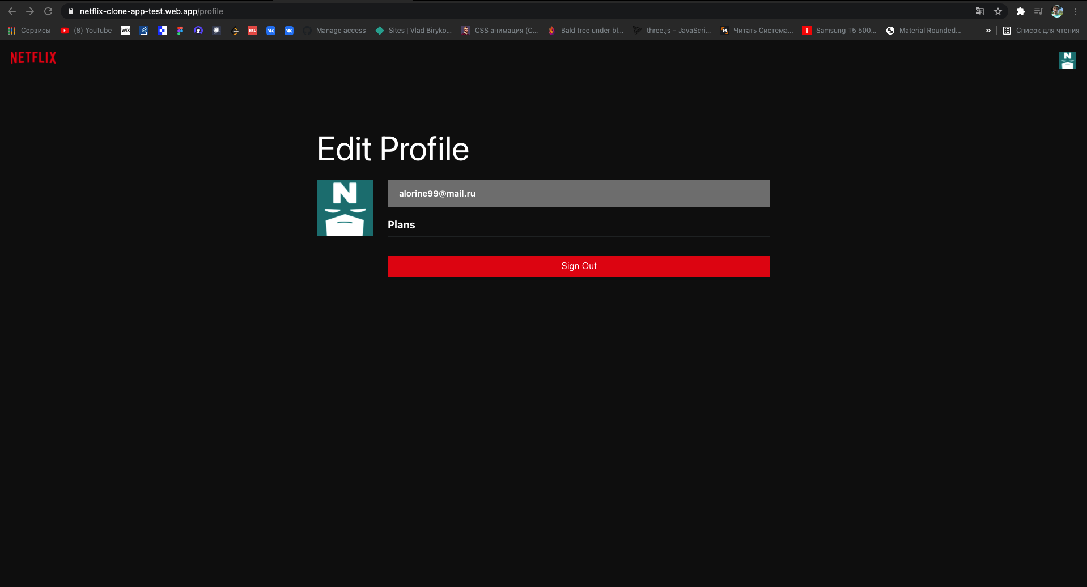Open the browser extensions puzzle icon

(x=1020, y=11)
